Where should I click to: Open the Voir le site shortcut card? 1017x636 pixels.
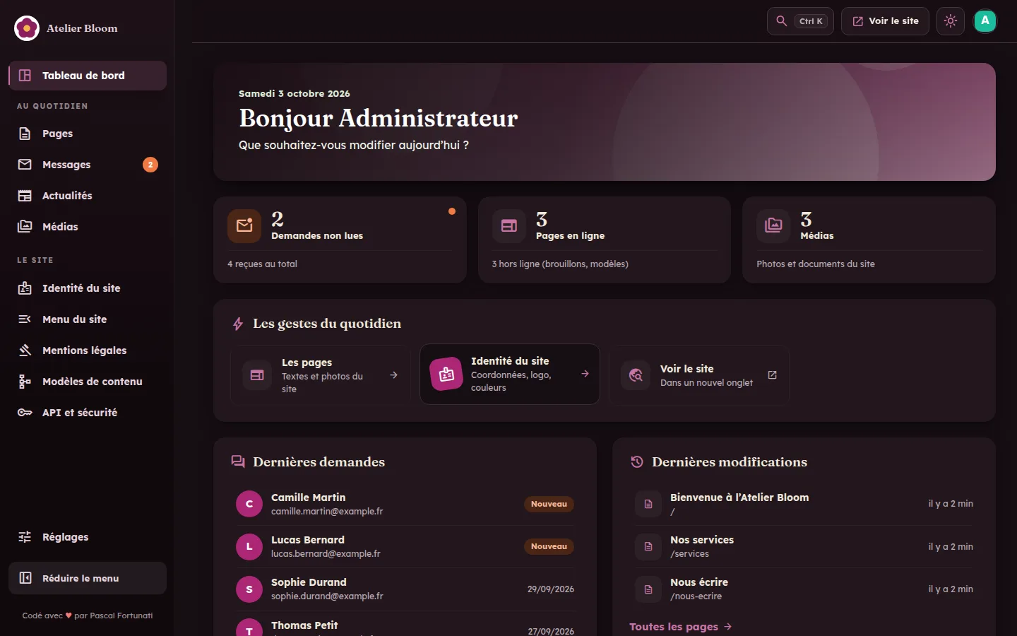699,375
